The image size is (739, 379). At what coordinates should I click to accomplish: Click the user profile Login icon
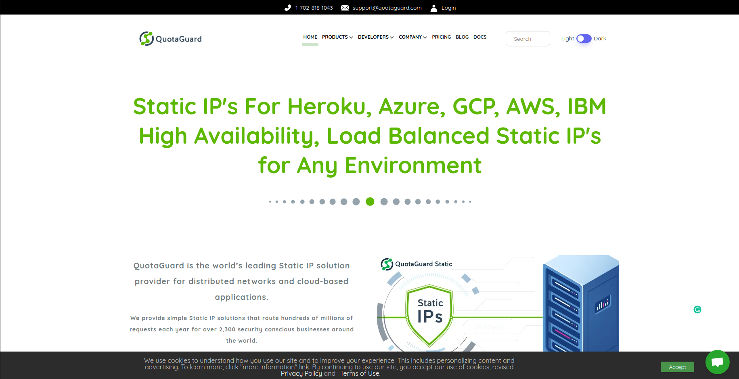click(x=434, y=8)
